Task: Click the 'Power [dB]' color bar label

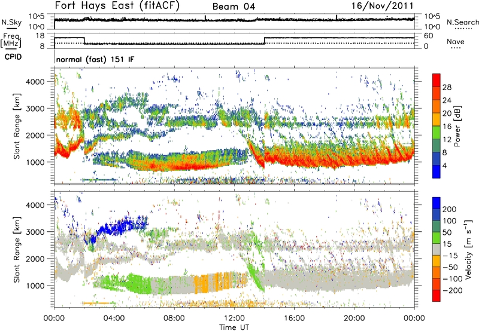Action: pyautogui.click(x=457, y=126)
